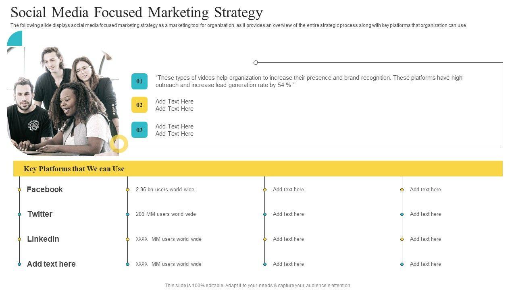The image size is (516, 290).
Task: Select the small circle at callout line start
Action: 256,62
